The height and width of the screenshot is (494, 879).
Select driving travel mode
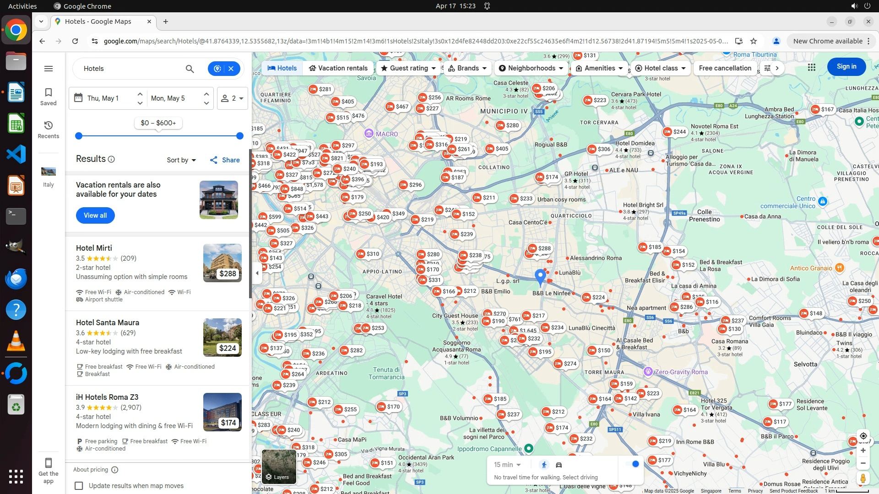coord(559,465)
